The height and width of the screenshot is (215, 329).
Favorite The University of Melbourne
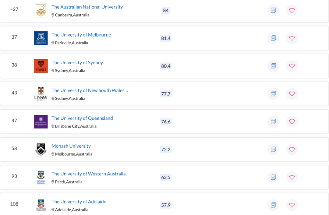click(292, 38)
